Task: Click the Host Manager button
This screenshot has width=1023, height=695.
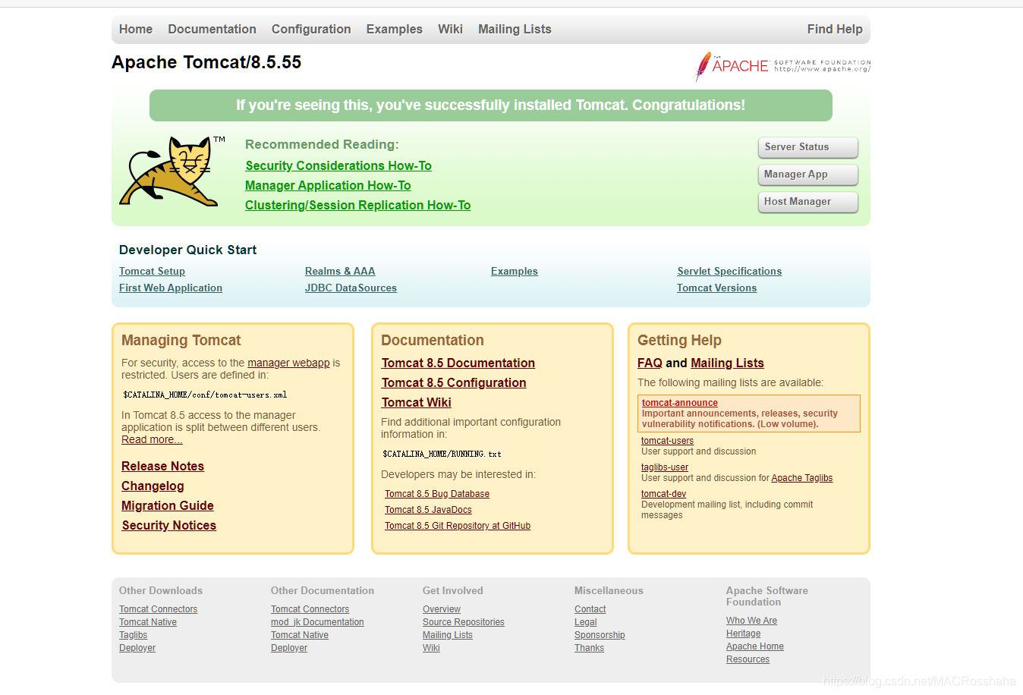Action: (808, 202)
